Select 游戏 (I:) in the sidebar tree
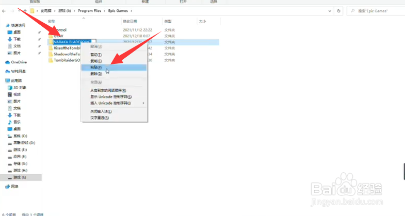 (20, 177)
